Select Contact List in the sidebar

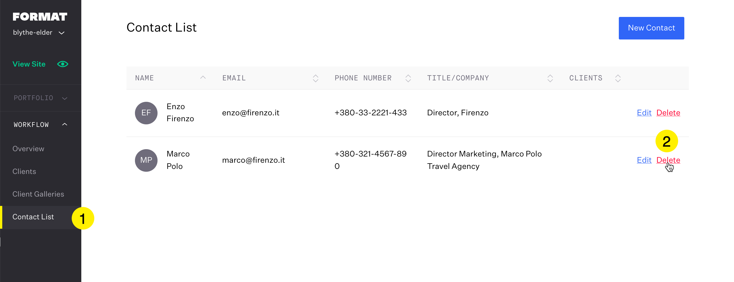coord(33,217)
